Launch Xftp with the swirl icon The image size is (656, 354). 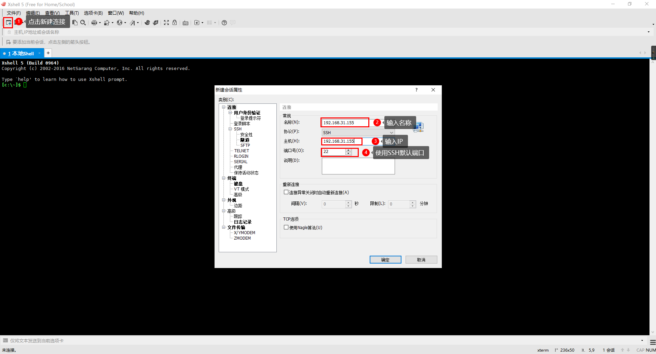pos(147,23)
